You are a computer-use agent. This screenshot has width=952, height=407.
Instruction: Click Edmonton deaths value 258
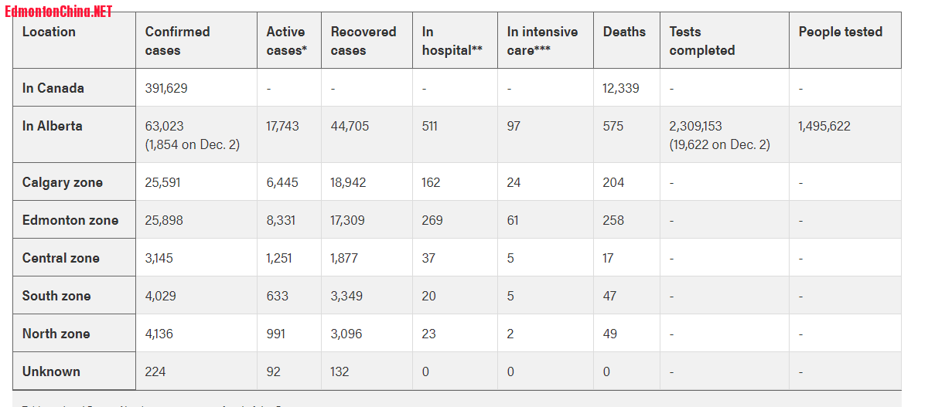(x=614, y=220)
